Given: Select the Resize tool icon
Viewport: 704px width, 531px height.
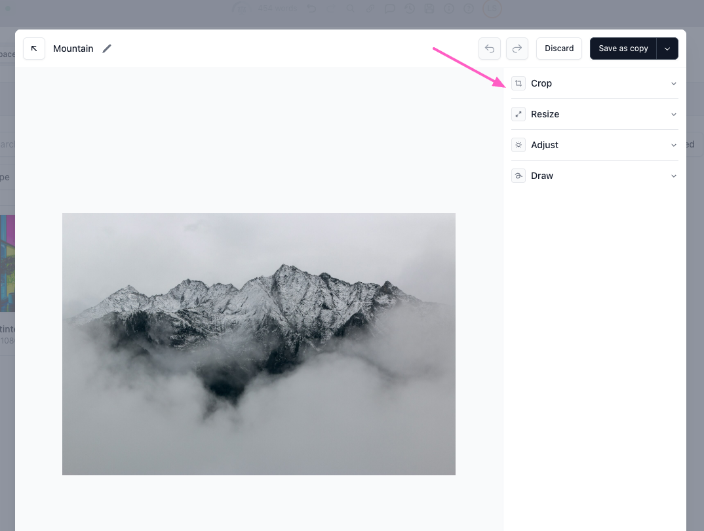Looking at the screenshot, I should click(518, 114).
